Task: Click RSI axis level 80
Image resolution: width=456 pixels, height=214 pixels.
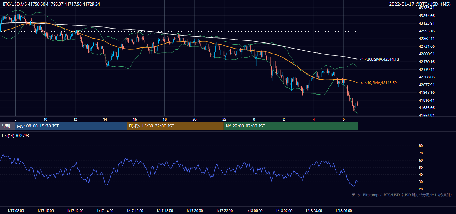Action: (421, 146)
